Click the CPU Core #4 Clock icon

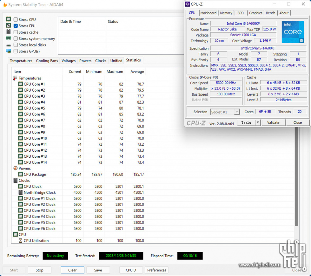[20, 217]
